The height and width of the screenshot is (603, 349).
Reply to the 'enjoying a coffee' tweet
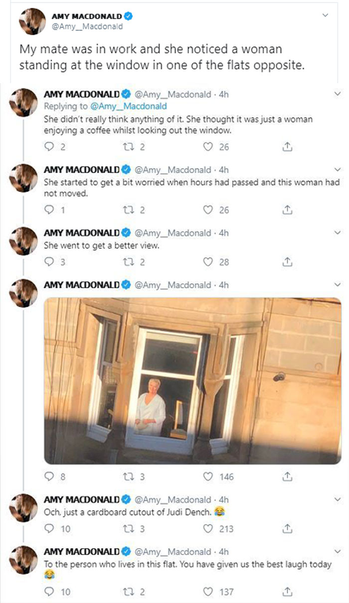(x=49, y=147)
